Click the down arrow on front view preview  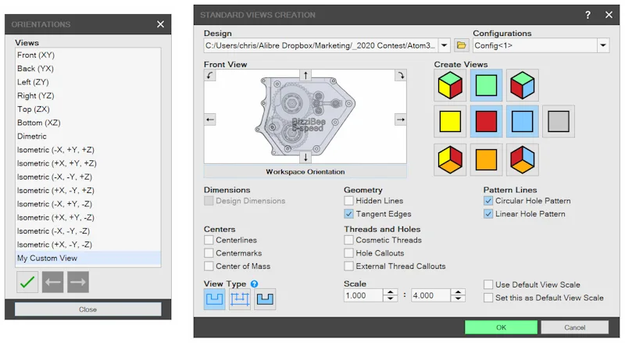(x=305, y=157)
